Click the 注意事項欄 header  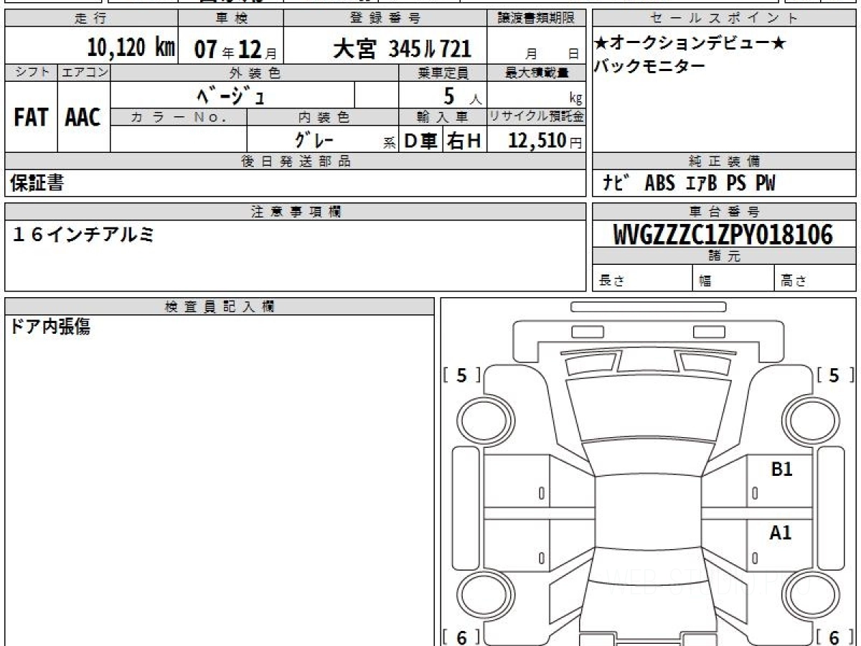[x=295, y=212]
